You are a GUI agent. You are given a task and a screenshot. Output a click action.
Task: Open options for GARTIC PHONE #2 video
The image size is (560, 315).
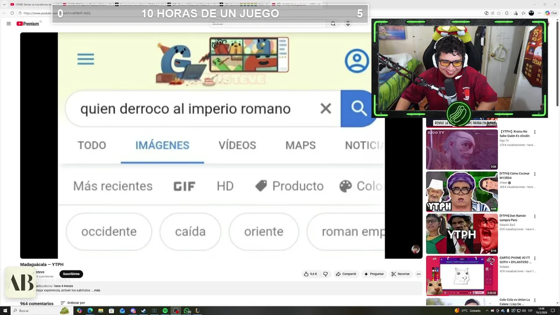(534, 259)
